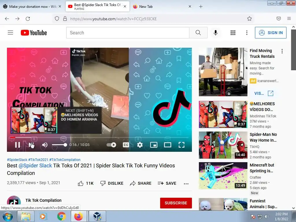The height and width of the screenshot is (222, 296).
Task: Click the search magnifier button
Action: point(198,33)
